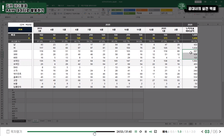Apply the 쉼표 [0] cell style

[x=167, y=13]
